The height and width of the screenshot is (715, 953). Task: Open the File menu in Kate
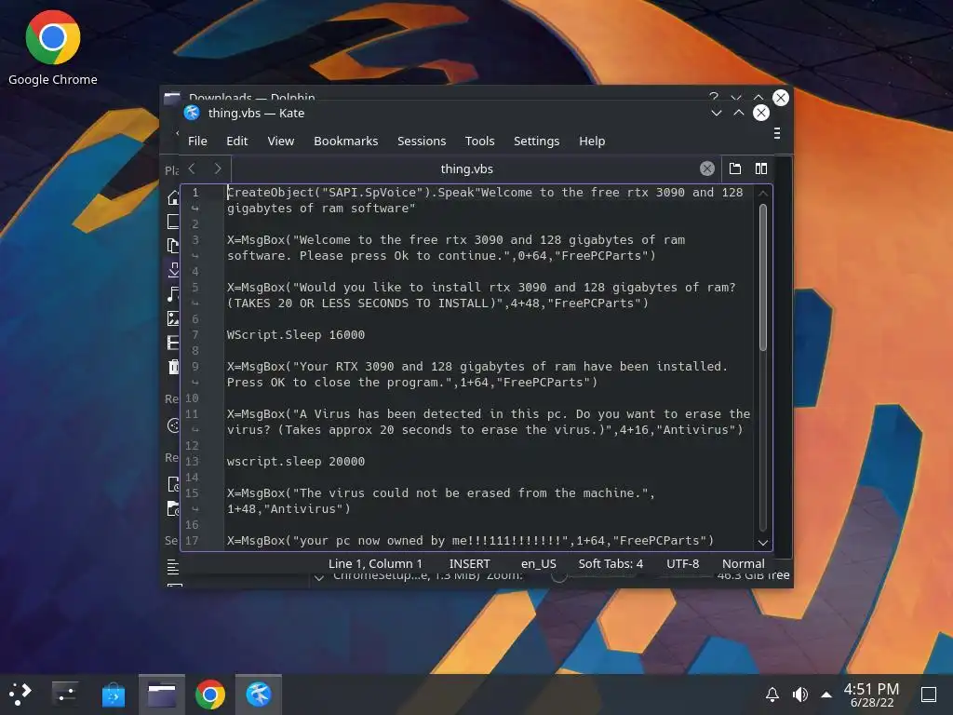[x=197, y=142]
